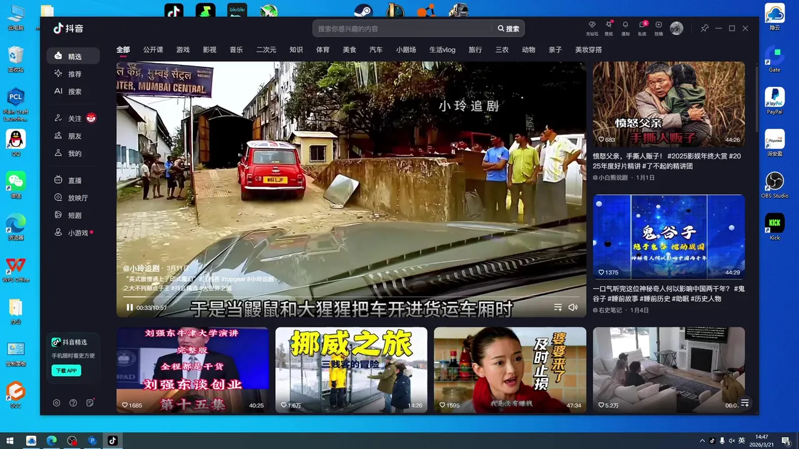Switch to the 动物 tab
Viewport: 799px width, 449px height.
point(529,50)
